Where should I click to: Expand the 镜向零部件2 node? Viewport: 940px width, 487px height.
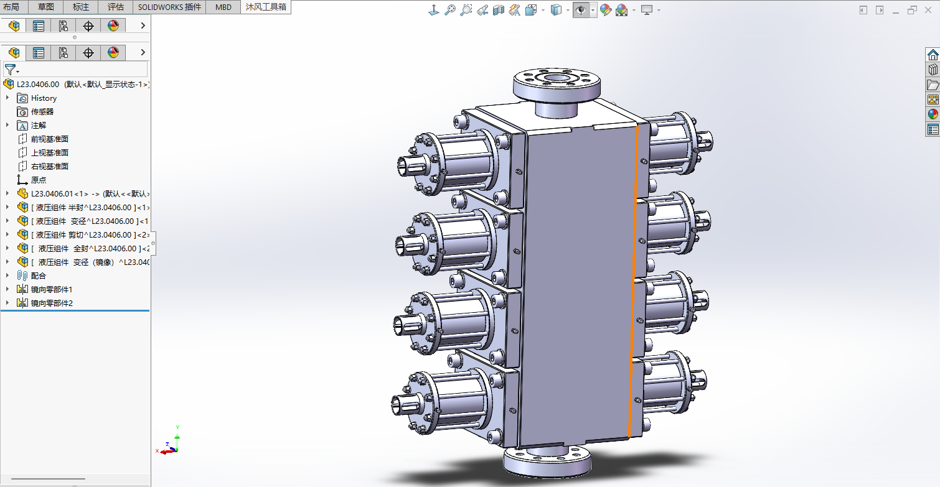(x=7, y=303)
